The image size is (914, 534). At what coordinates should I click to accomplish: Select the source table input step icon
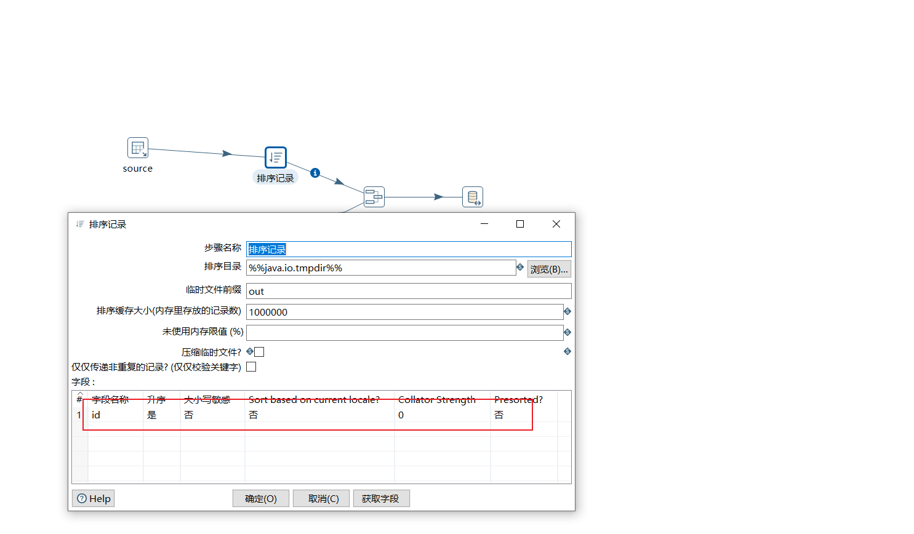[x=138, y=148]
